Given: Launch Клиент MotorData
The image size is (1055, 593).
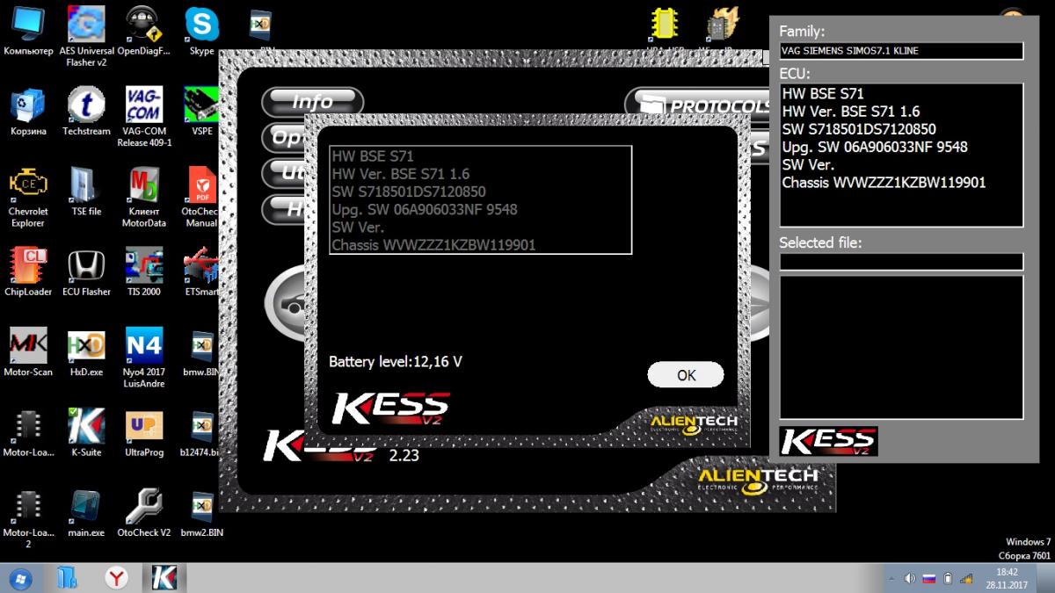Looking at the screenshot, I should (143, 198).
